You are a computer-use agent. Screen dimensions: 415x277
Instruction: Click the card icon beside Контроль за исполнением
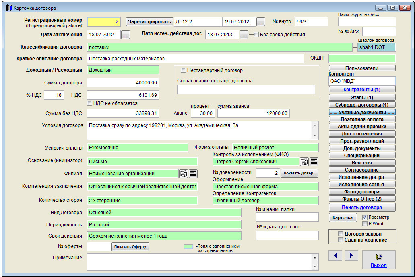(x=304, y=162)
